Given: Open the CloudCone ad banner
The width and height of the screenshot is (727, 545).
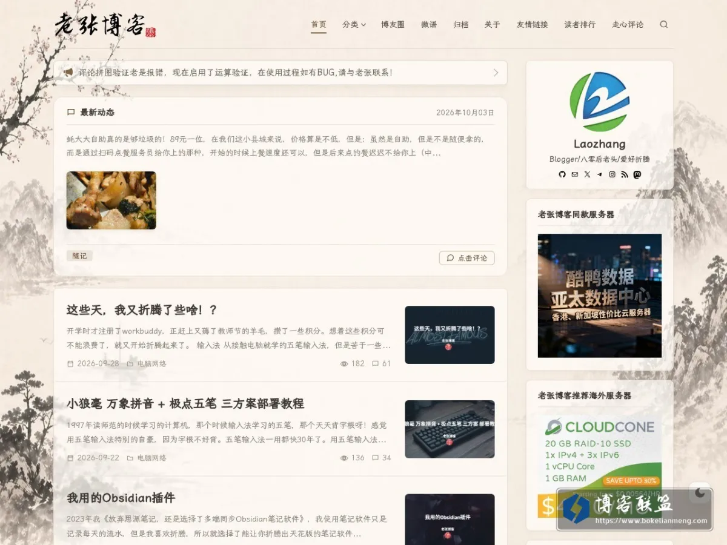Looking at the screenshot, I should (x=600, y=466).
